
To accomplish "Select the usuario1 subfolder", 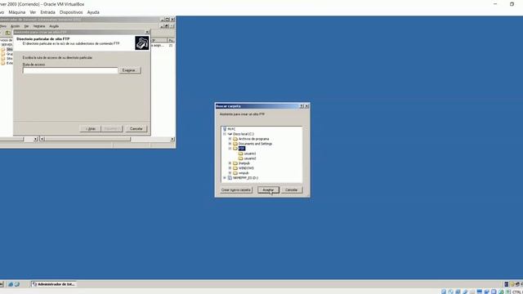I will pyautogui.click(x=250, y=154).
